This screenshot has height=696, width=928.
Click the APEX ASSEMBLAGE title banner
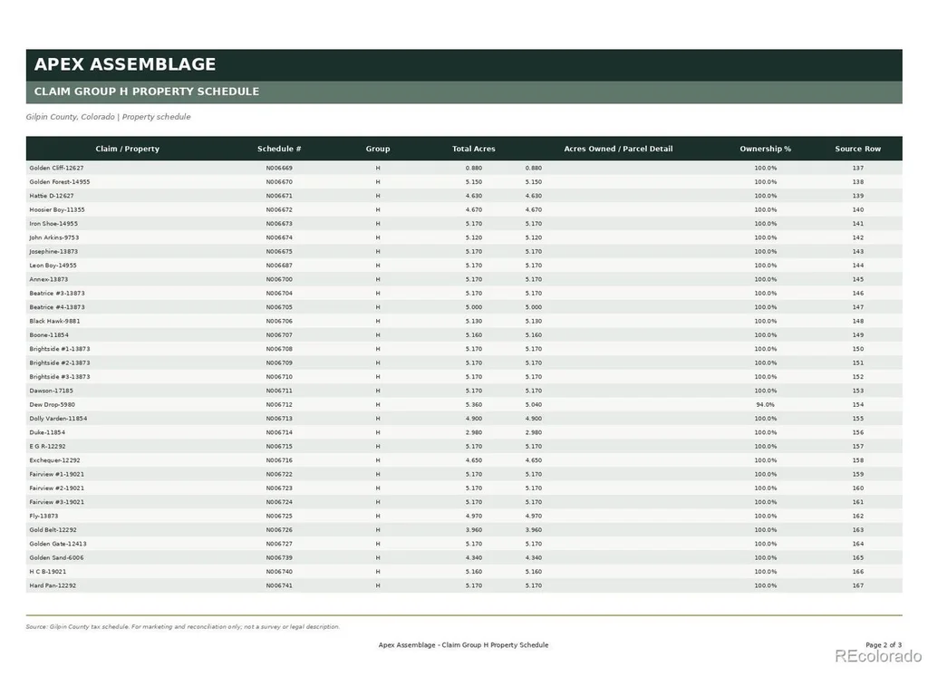[464, 65]
